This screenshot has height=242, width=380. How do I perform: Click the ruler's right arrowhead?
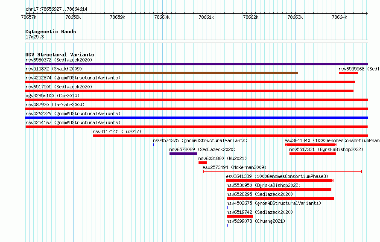[367, 13]
